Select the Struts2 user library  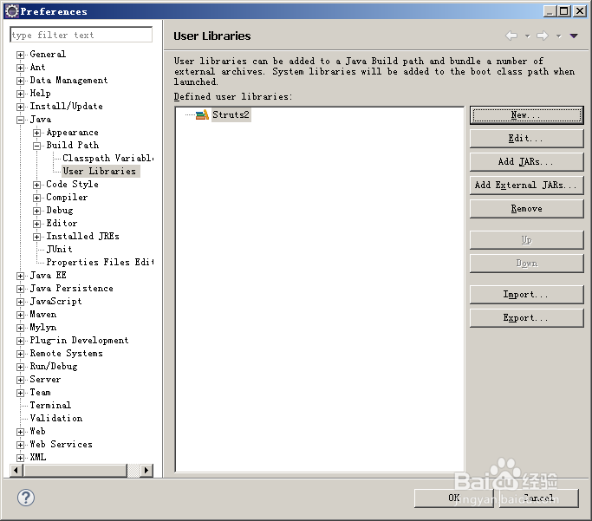click(231, 114)
